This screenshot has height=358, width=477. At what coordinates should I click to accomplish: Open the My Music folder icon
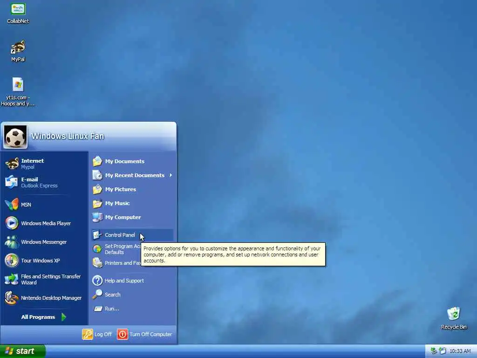coord(98,203)
